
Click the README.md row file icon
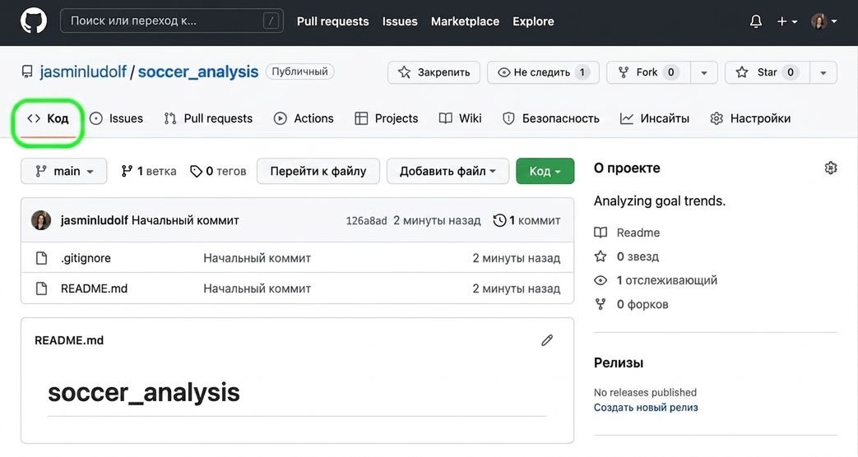(x=42, y=289)
